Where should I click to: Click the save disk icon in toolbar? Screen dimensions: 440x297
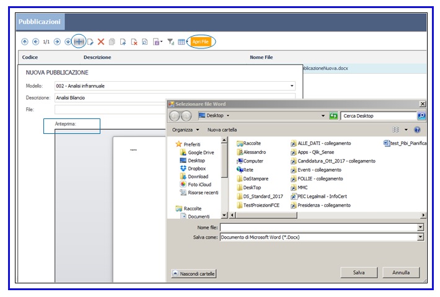157,42
